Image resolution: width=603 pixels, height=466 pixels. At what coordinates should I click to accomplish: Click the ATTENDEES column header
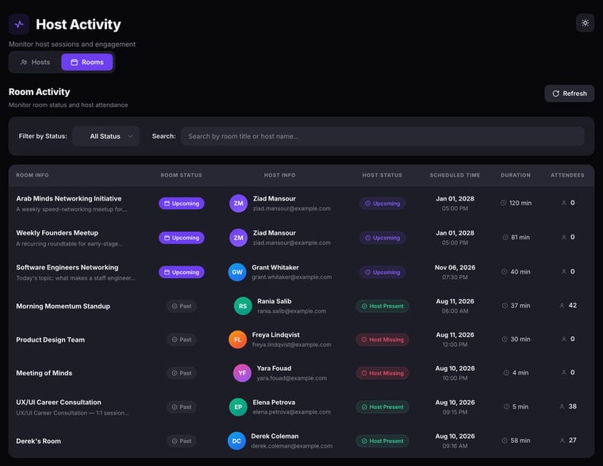(x=567, y=175)
